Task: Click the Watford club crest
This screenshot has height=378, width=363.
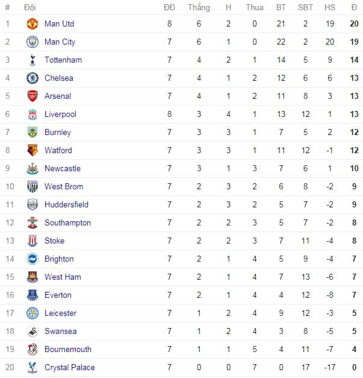Action: click(33, 150)
